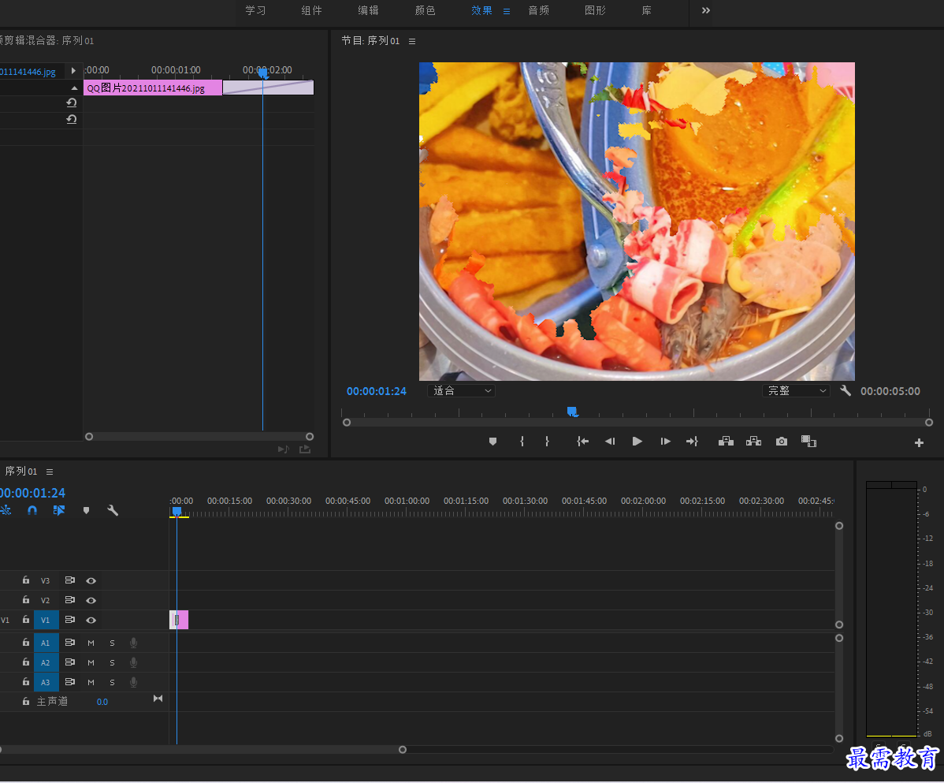The height and width of the screenshot is (783, 944).
Task: Go to Out point in program monitor
Action: tap(693, 442)
